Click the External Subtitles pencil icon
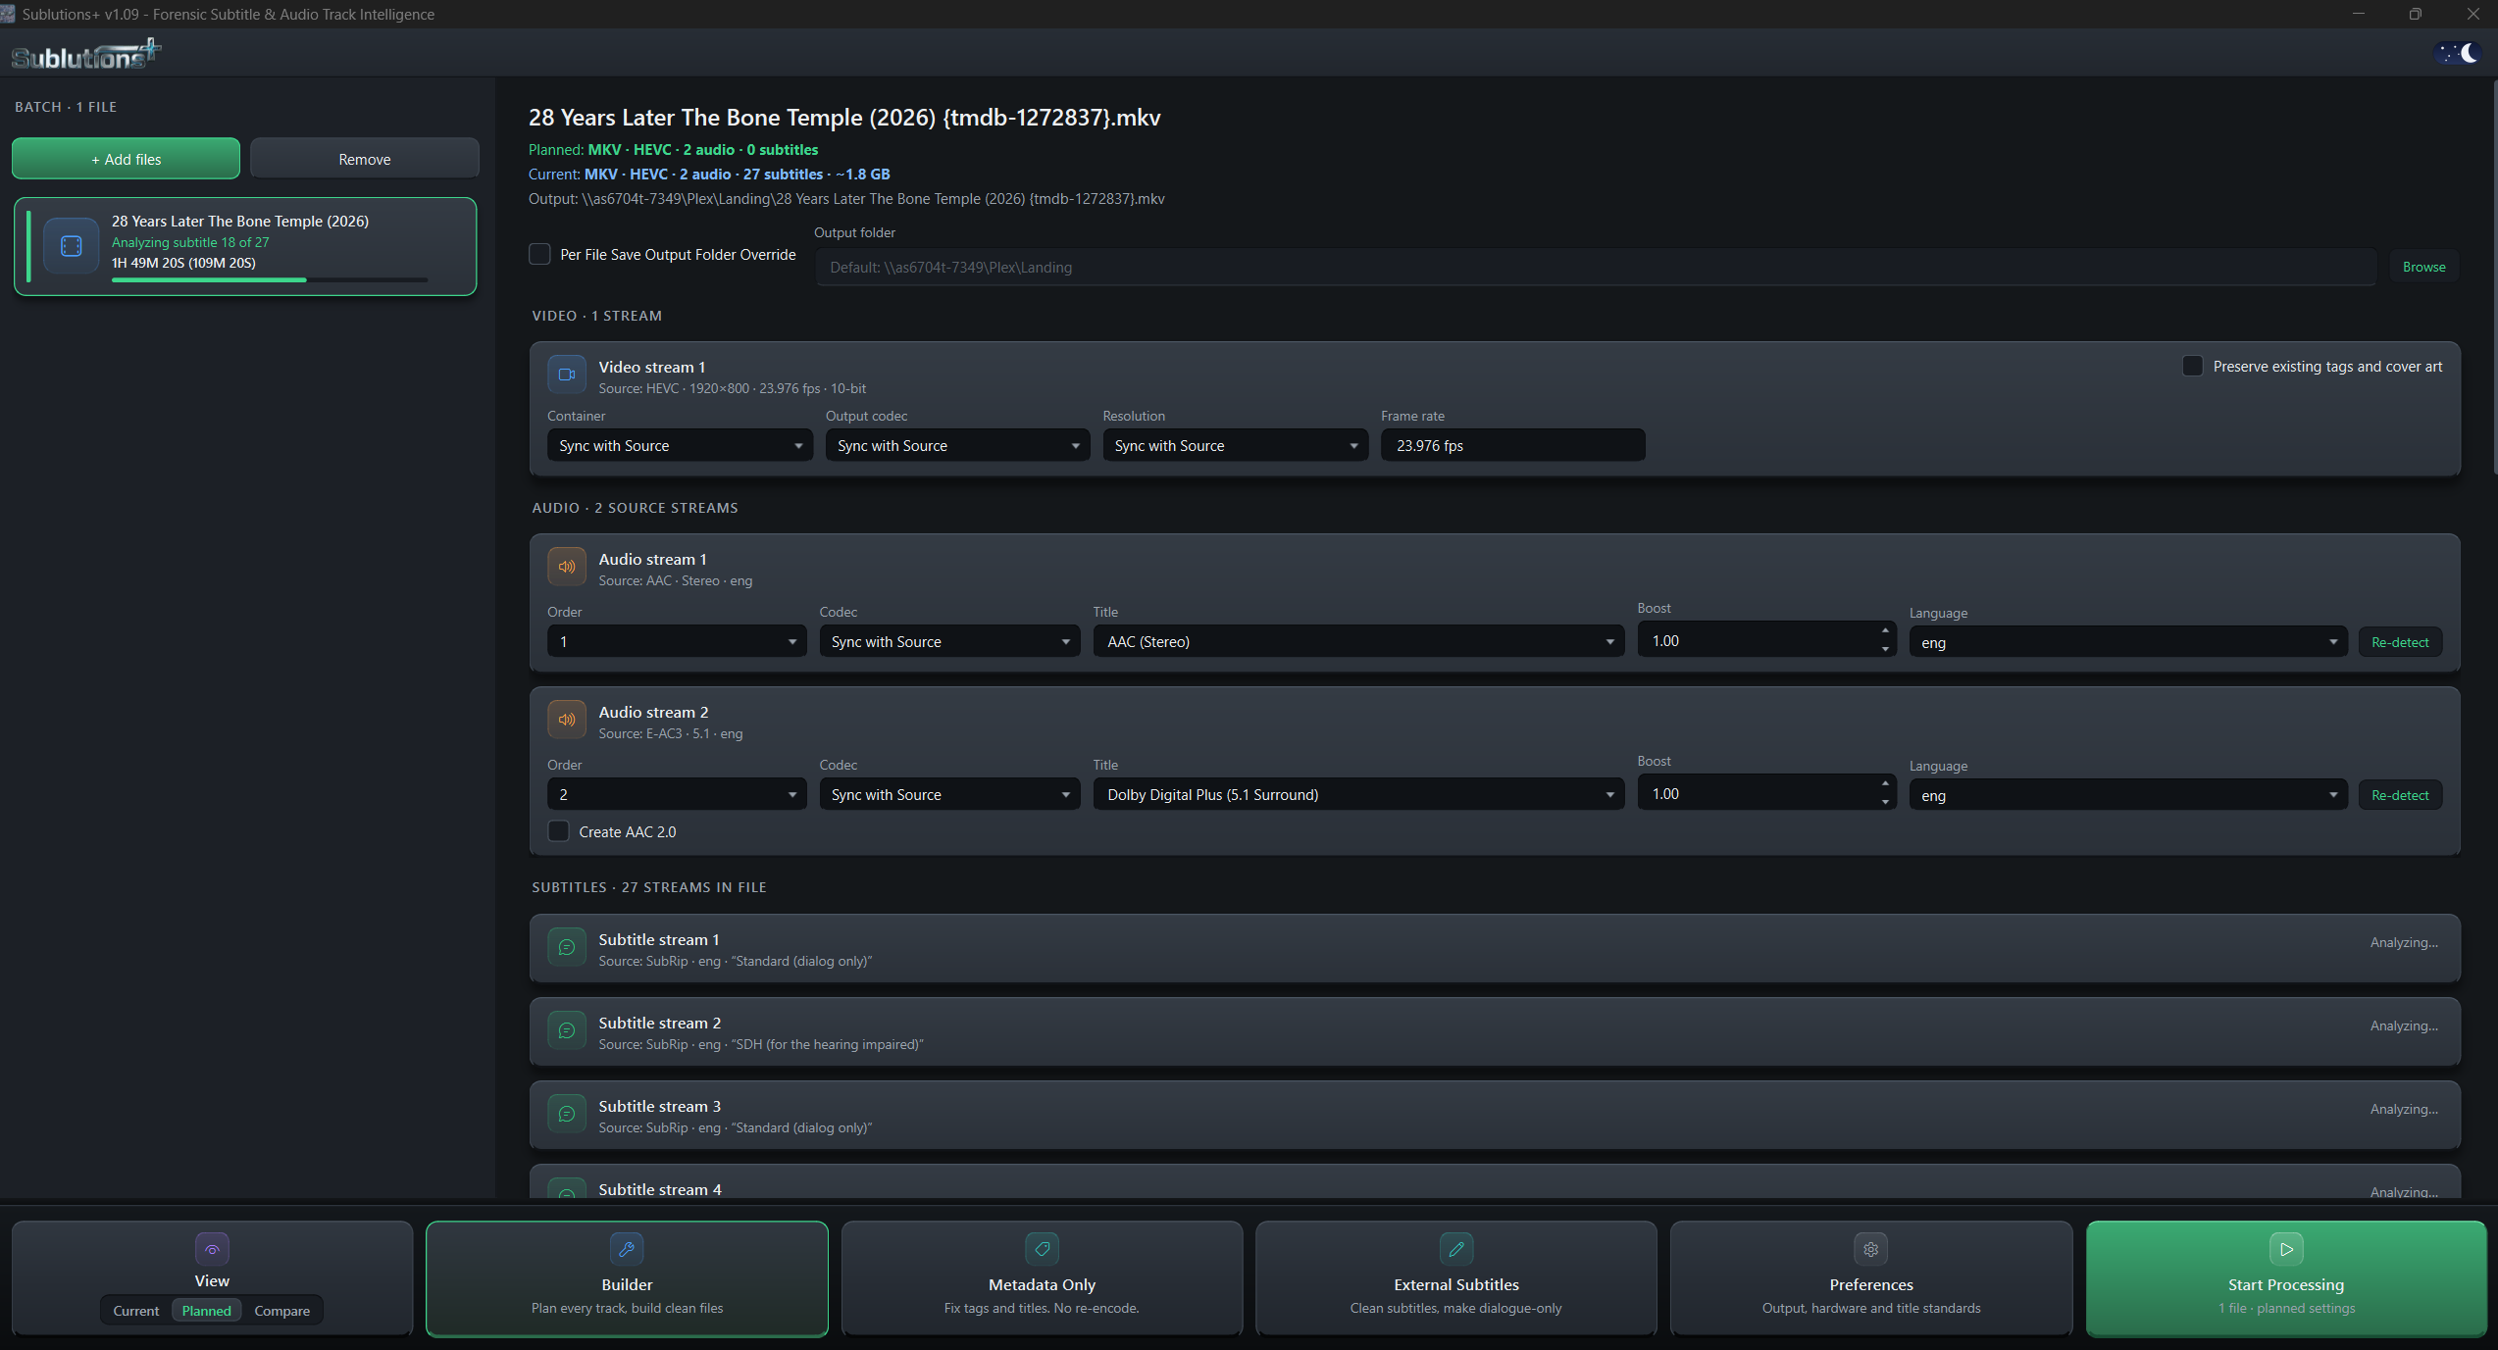This screenshot has height=1350, width=2498. (x=1456, y=1249)
